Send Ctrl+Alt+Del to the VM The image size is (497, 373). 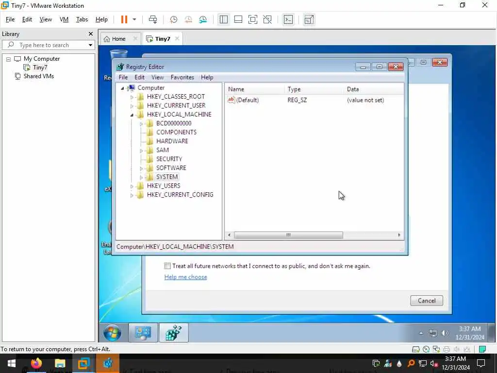(153, 19)
